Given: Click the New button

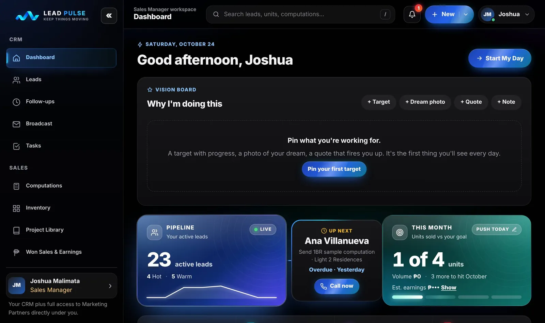Looking at the screenshot, I should pos(443,14).
